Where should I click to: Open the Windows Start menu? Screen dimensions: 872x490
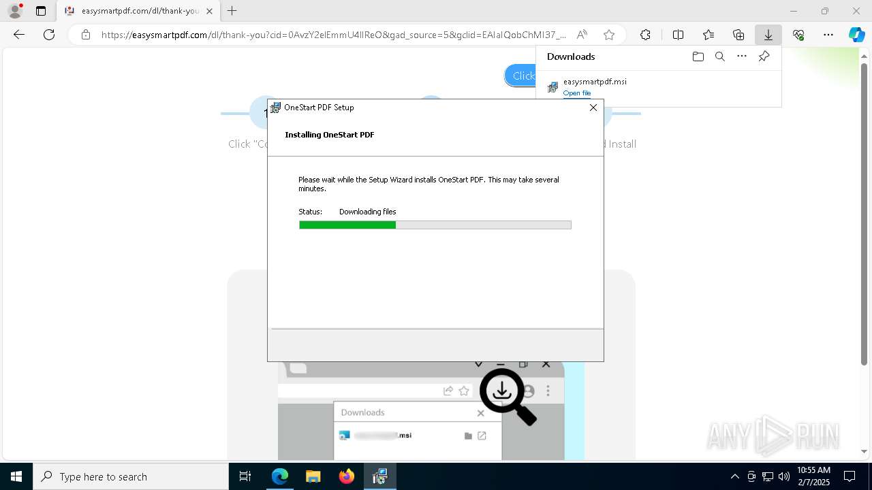tap(16, 476)
